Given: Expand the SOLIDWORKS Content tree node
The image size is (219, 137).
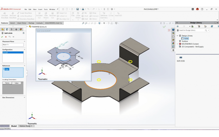Looking at the screenshot, I should click(177, 44).
